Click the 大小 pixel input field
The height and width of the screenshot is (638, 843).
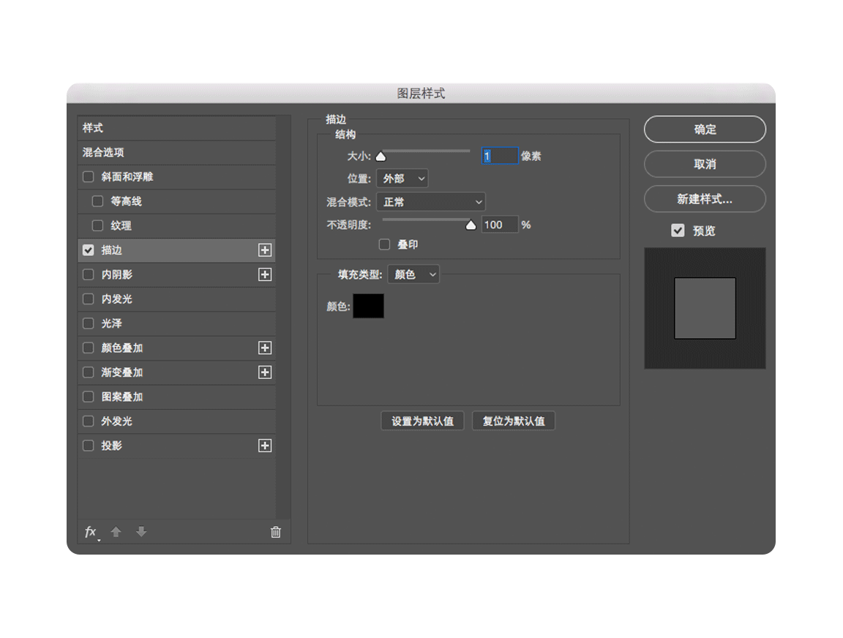click(x=500, y=156)
